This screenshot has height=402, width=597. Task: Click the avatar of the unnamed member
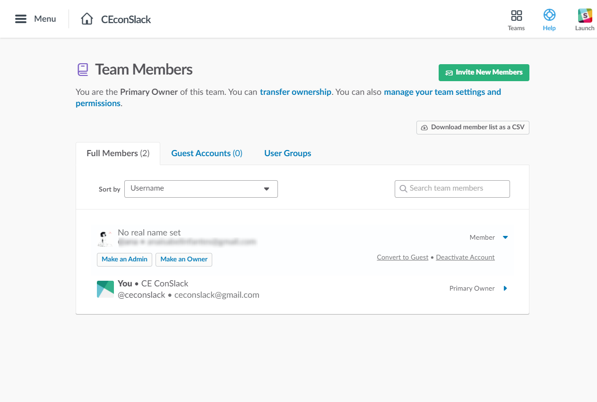[105, 238]
